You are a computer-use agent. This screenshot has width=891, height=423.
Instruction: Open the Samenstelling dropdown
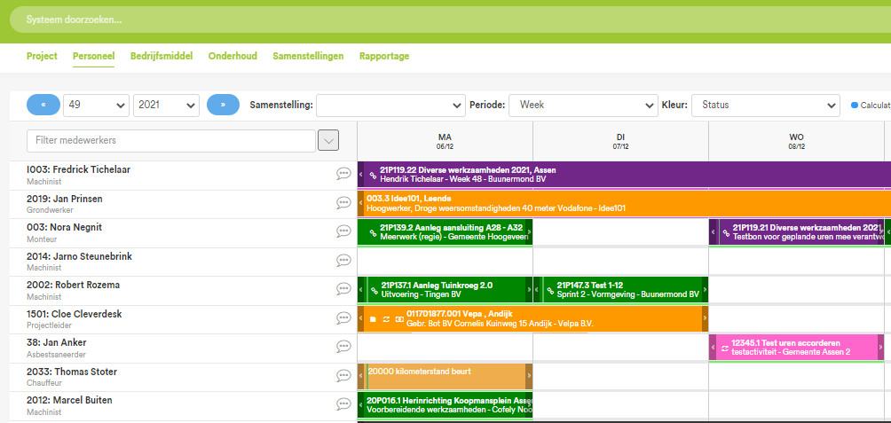[x=391, y=105]
